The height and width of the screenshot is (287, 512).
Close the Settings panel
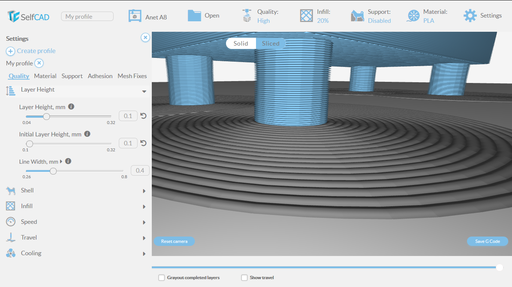coord(145,37)
